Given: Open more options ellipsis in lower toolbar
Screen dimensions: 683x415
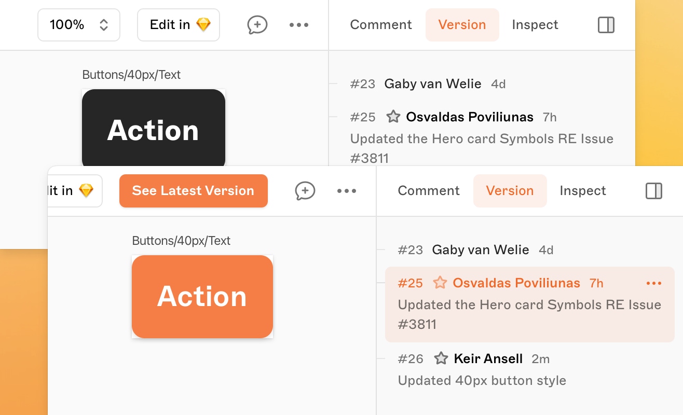Looking at the screenshot, I should pos(347,191).
